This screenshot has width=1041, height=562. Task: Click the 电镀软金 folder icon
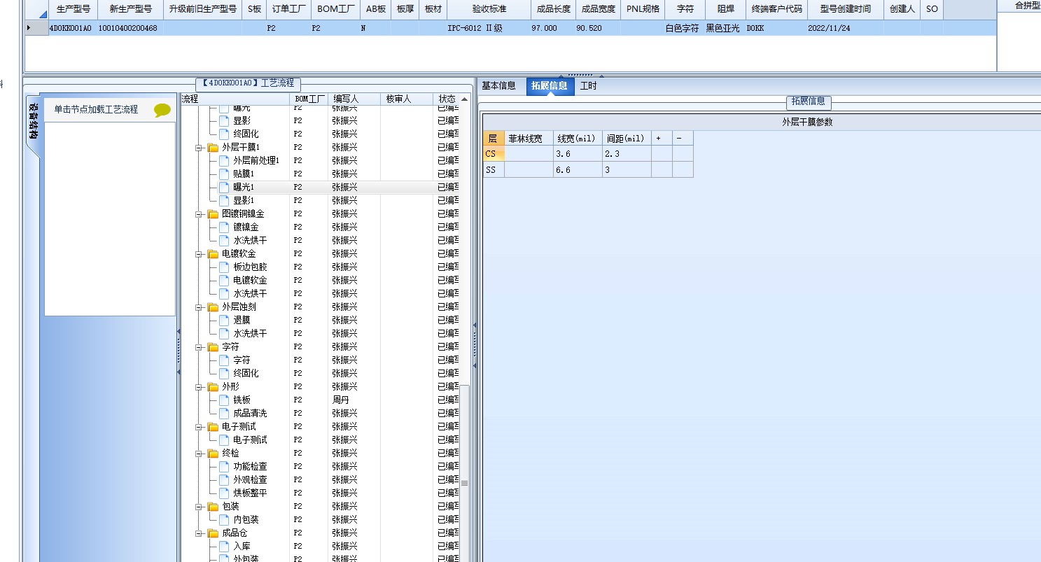click(213, 254)
